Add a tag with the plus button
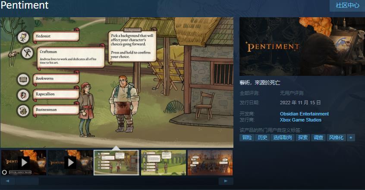This screenshot has height=190, width=365. point(351,138)
